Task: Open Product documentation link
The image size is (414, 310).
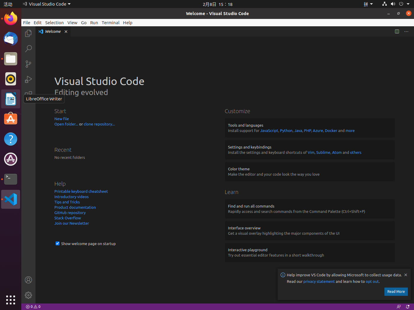Action: [x=75, y=207]
